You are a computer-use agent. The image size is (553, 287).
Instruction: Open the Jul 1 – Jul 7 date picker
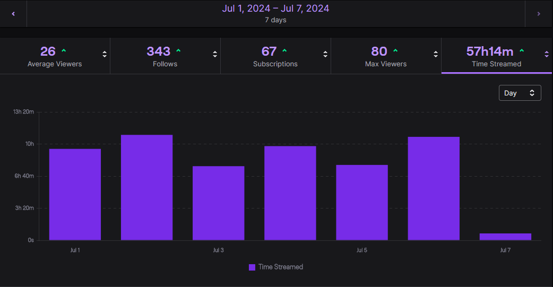click(276, 14)
